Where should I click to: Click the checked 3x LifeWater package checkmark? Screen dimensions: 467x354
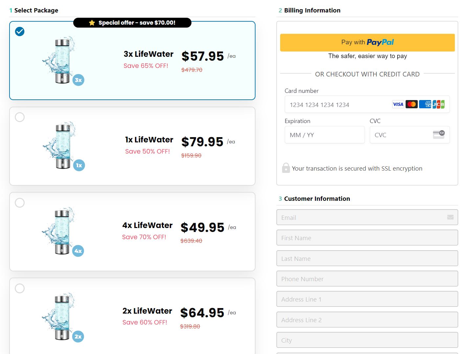click(20, 31)
